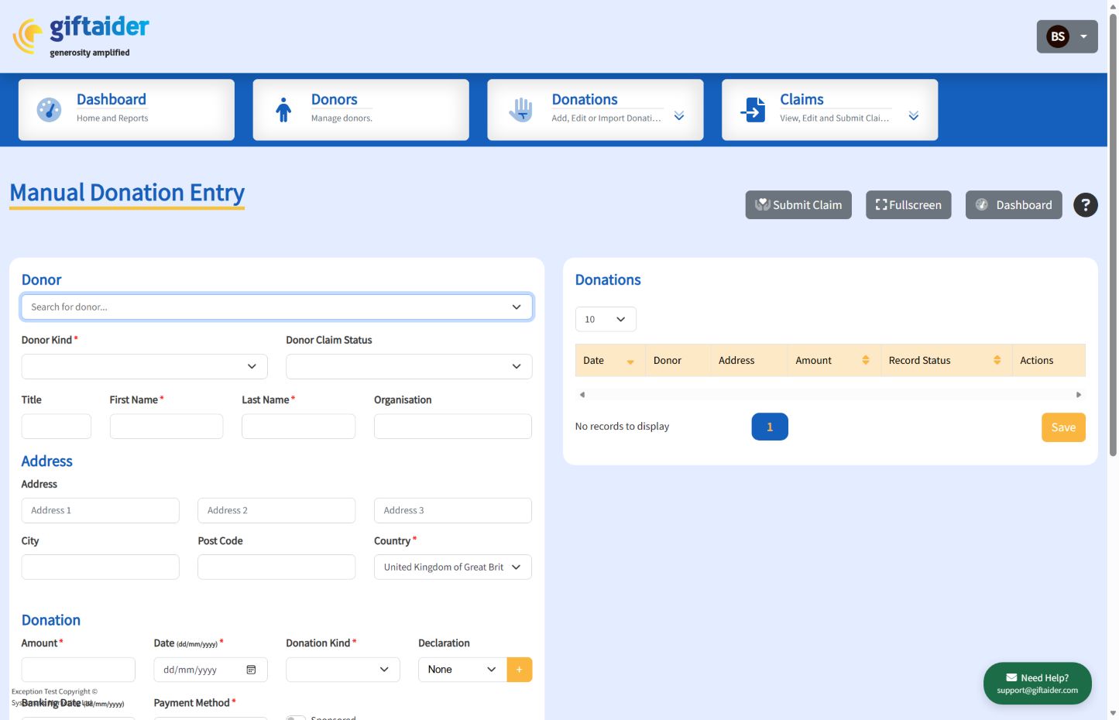Viewport: 1119px width, 720px height.
Task: Open the help question mark icon
Action: 1085,205
